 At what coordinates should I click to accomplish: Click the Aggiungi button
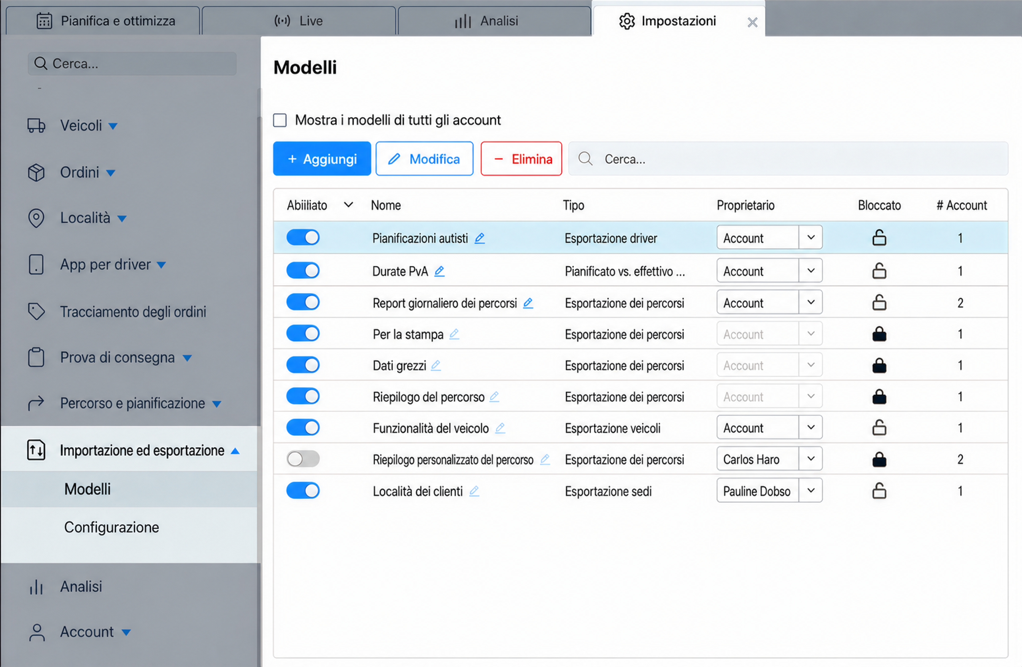point(322,159)
